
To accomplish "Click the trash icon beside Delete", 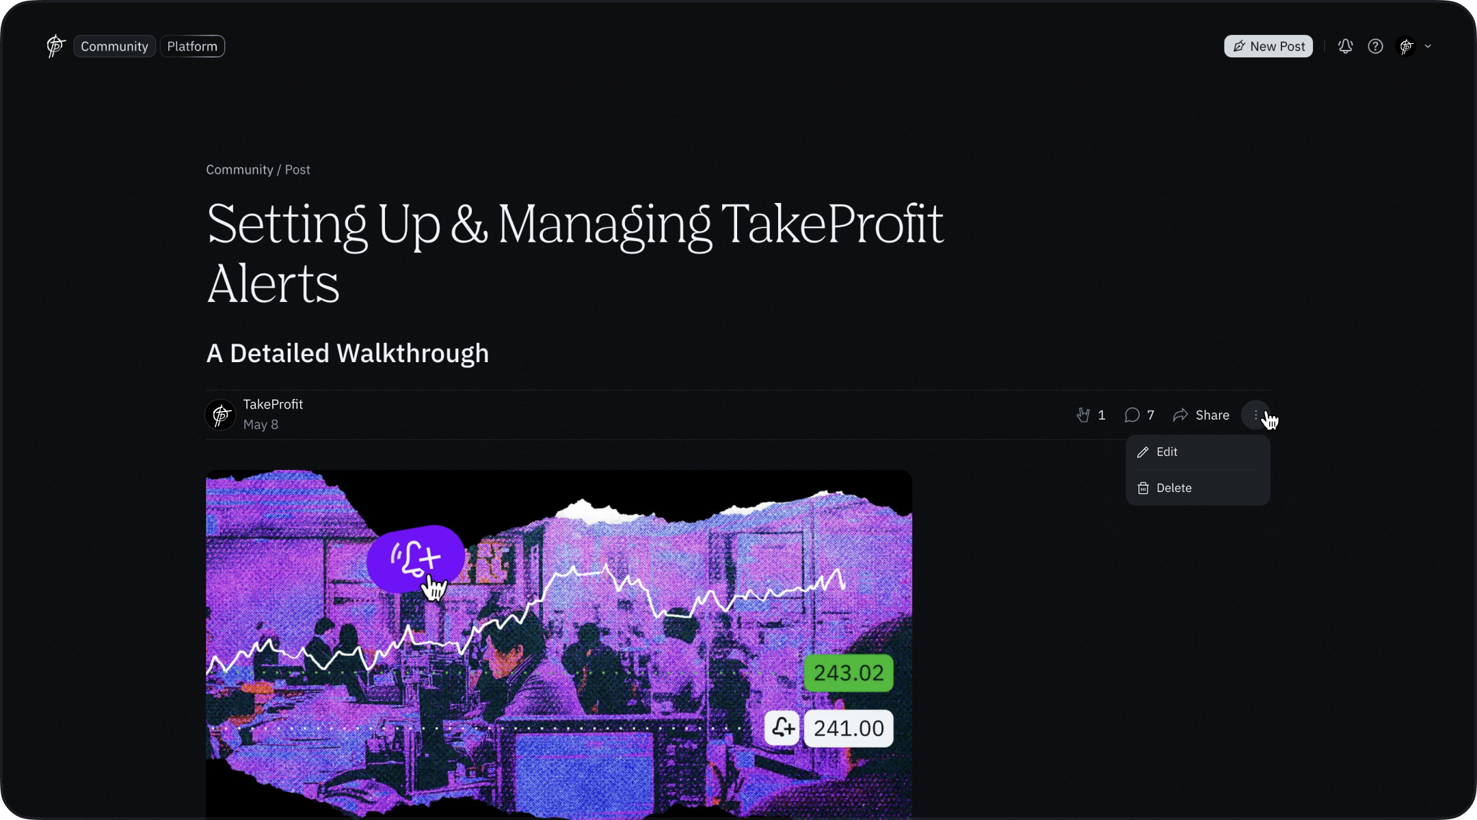I will point(1143,488).
